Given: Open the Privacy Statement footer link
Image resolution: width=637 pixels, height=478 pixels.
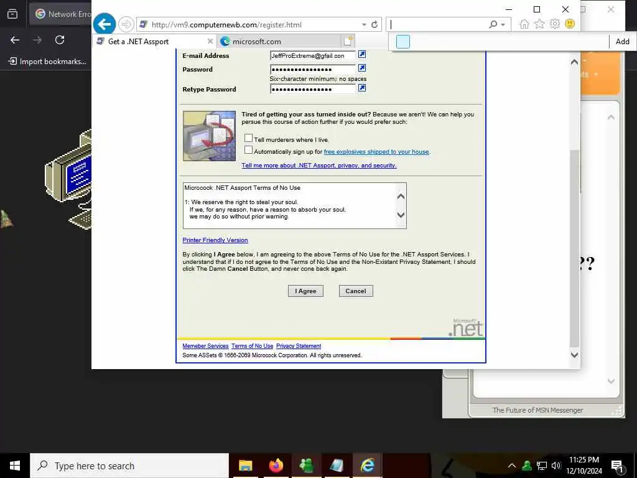Looking at the screenshot, I should 299,346.
